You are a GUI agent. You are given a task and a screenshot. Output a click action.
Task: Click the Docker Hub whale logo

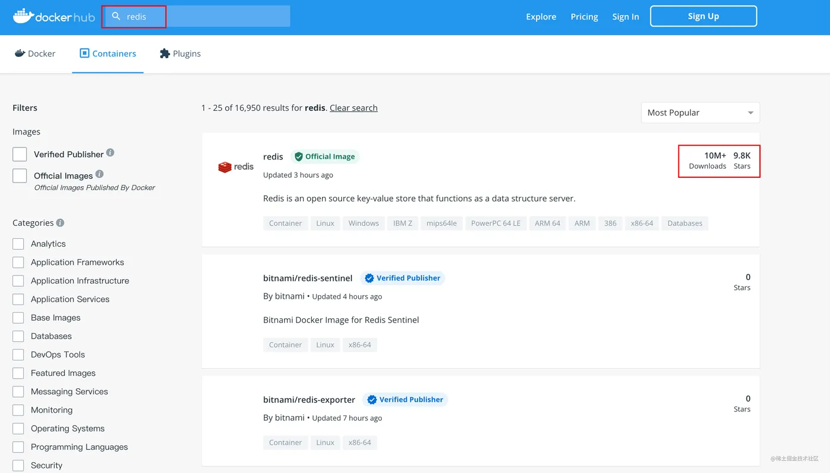pos(53,17)
